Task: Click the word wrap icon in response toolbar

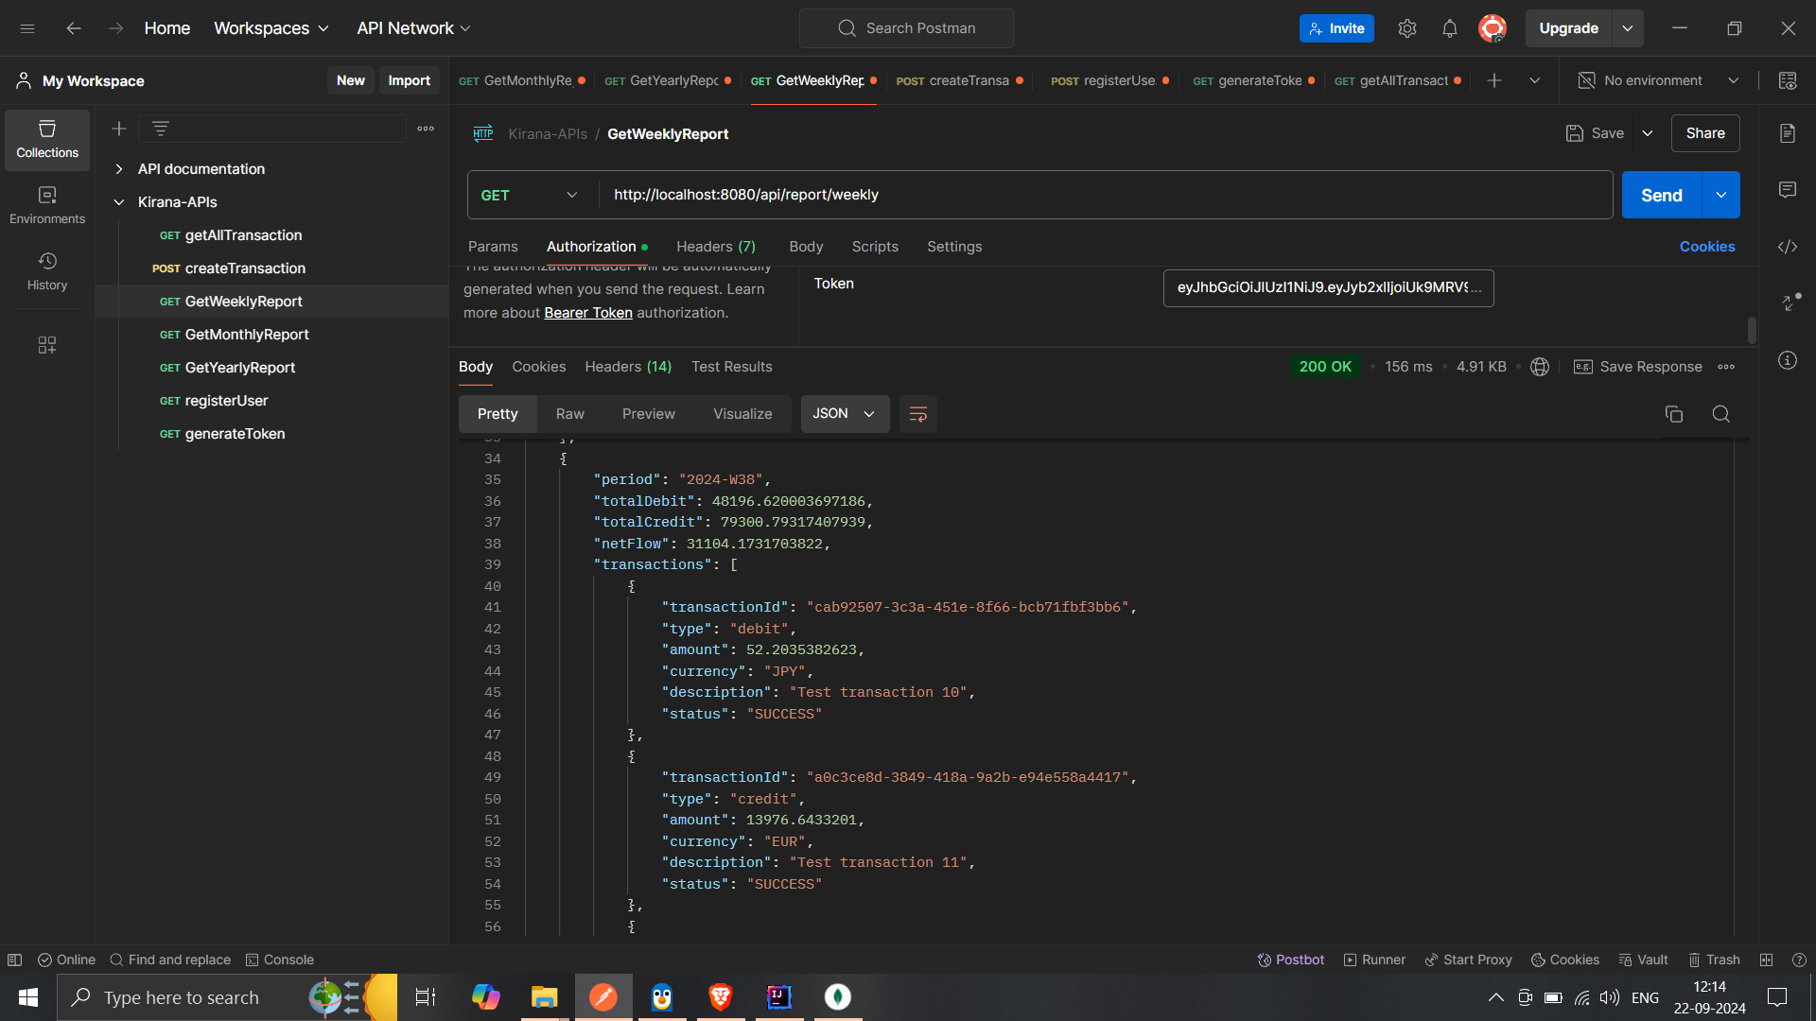Action: point(917,414)
